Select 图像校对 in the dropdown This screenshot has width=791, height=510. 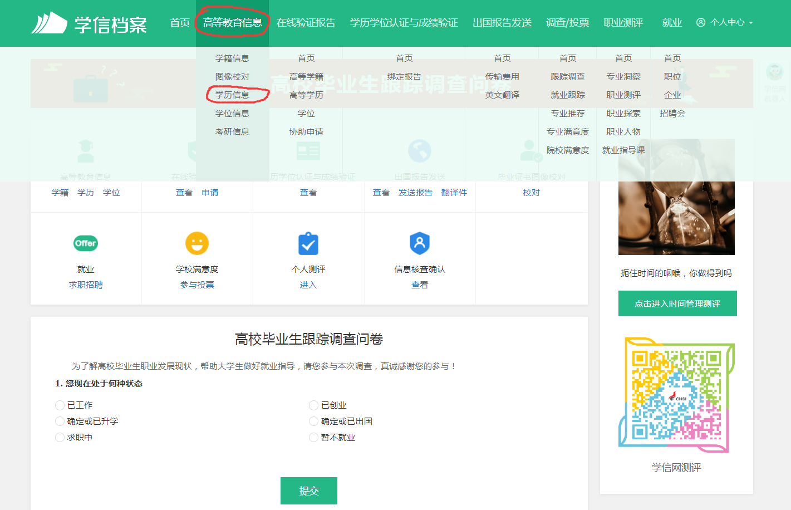[233, 76]
